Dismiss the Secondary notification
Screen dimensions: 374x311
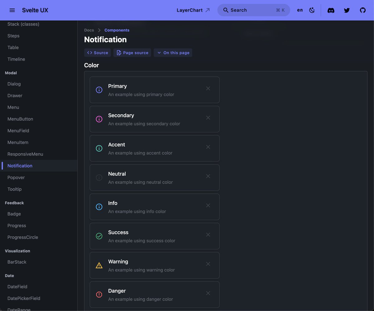(x=208, y=117)
